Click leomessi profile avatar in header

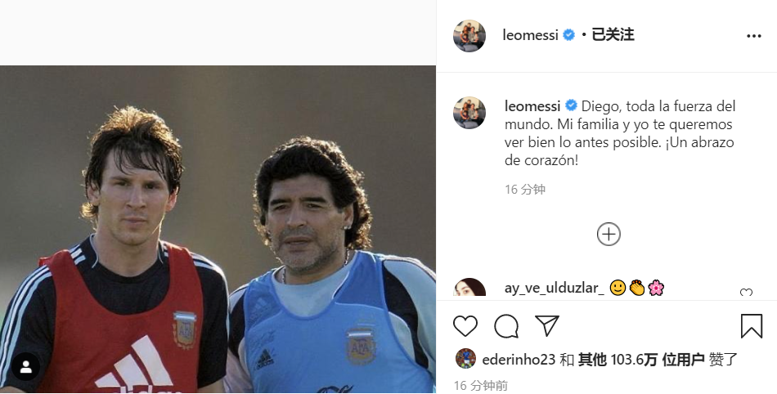pos(469,36)
